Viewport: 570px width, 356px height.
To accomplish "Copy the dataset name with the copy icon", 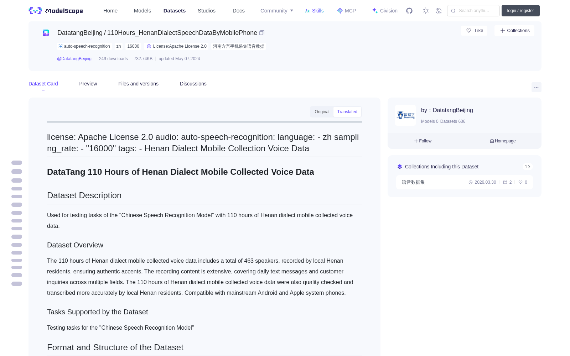I will point(262,33).
